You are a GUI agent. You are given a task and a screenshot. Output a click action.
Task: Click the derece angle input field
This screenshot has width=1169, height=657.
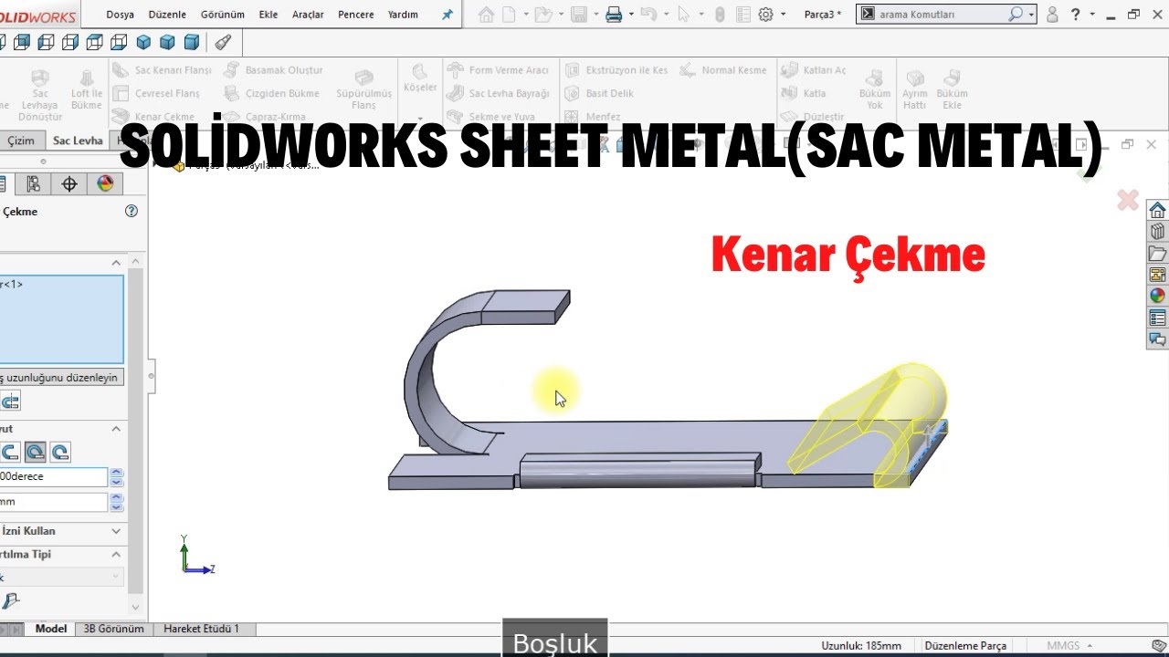(x=54, y=476)
